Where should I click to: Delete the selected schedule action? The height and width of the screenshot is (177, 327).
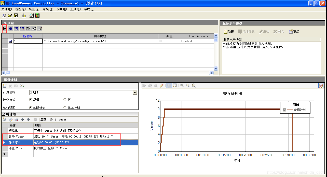tap(16, 119)
